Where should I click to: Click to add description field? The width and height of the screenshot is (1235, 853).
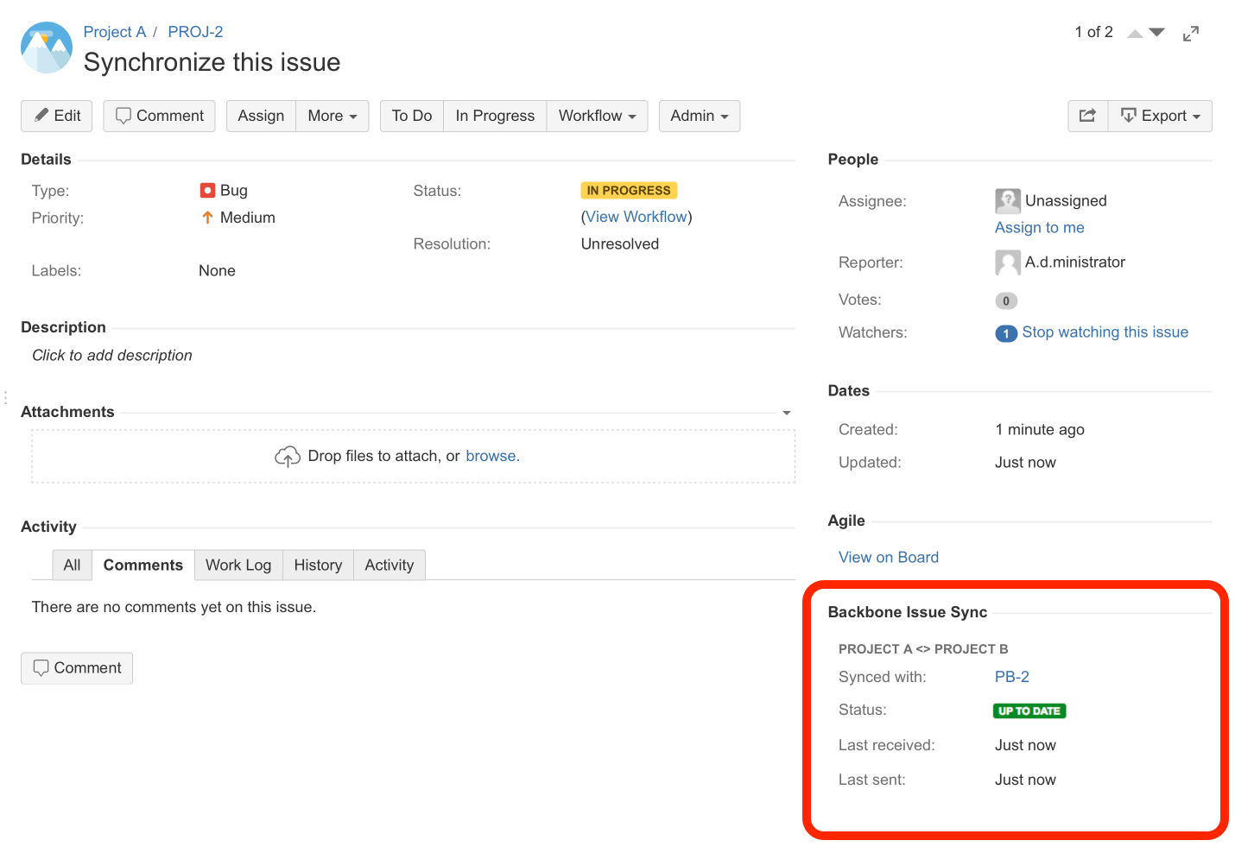[112, 356]
